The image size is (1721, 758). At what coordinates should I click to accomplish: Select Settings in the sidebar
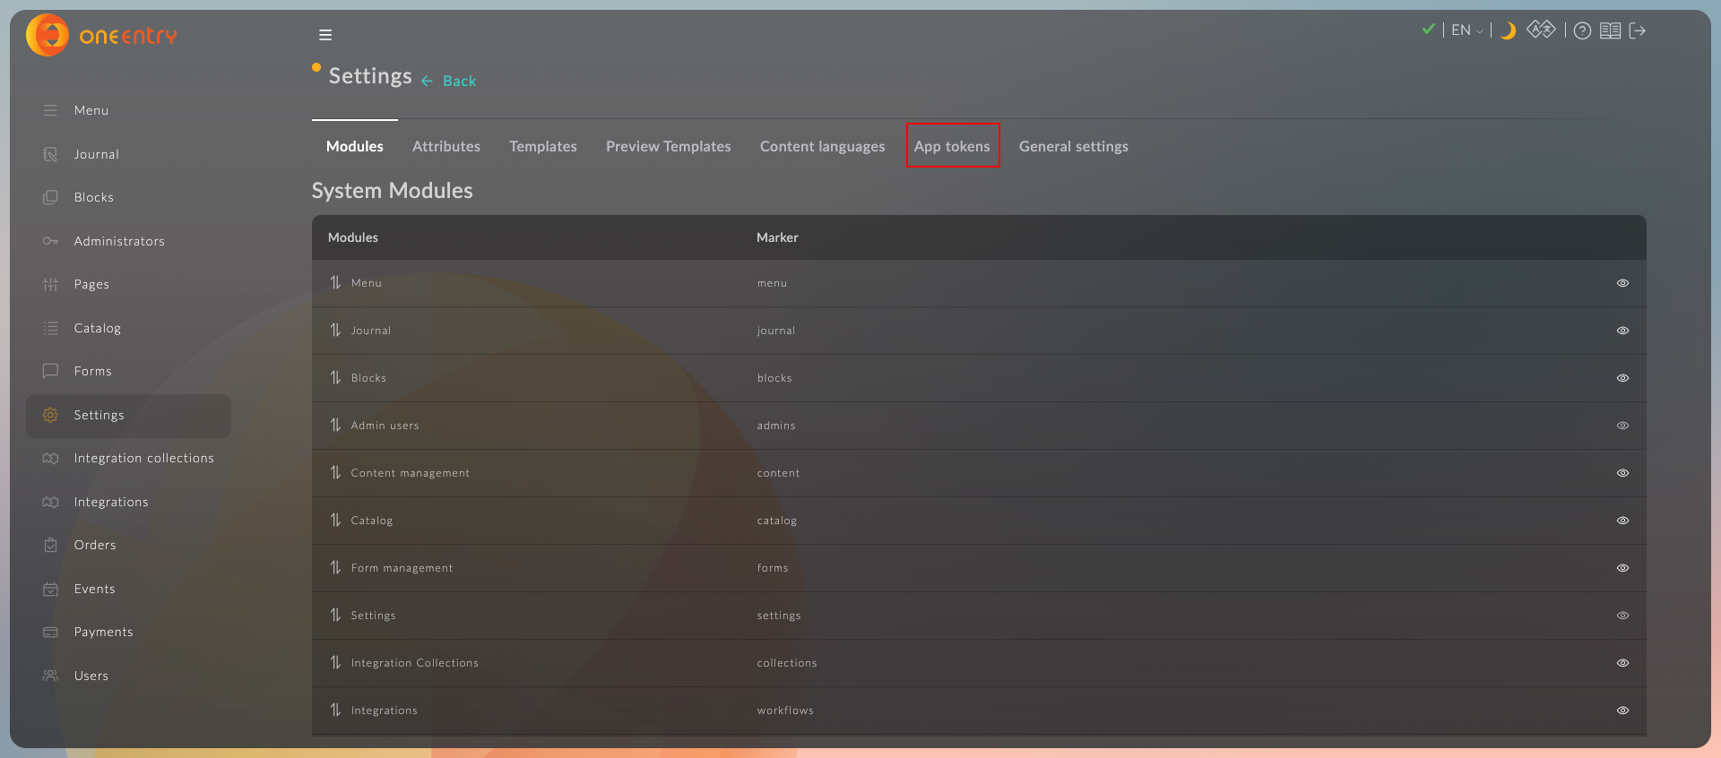point(128,416)
